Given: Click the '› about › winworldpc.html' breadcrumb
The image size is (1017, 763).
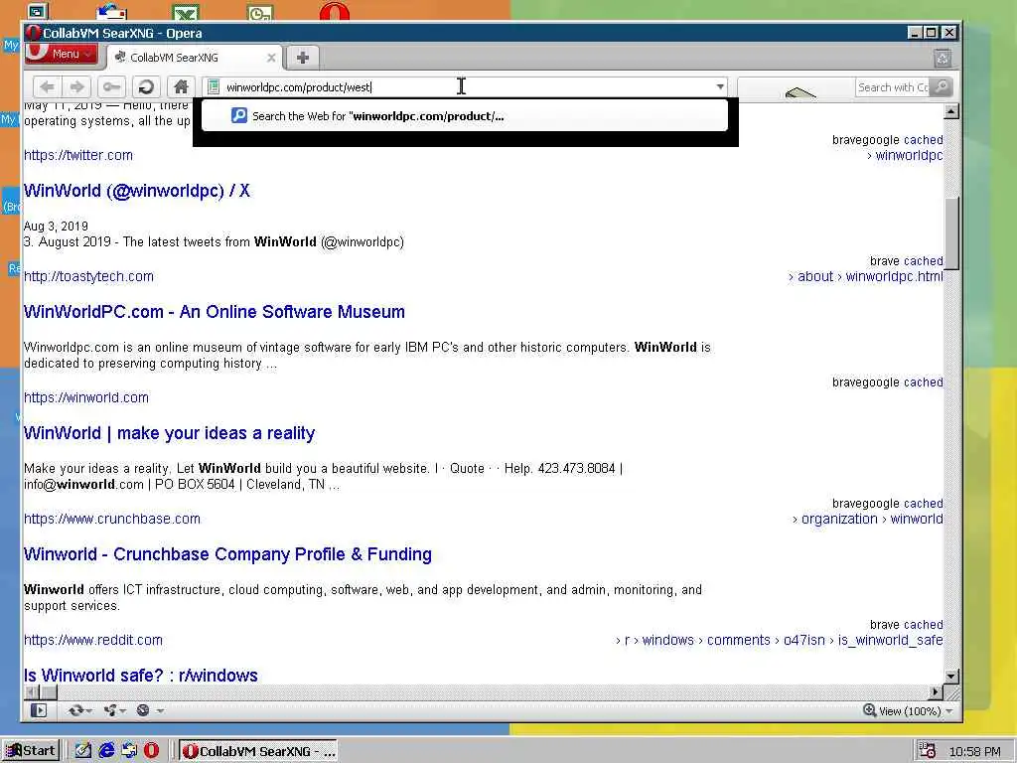Looking at the screenshot, I should click(x=866, y=276).
